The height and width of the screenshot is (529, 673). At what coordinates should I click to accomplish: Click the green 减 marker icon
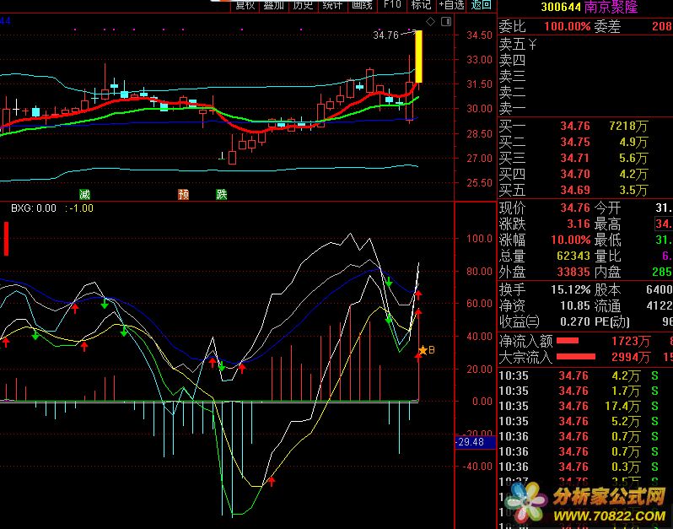(84, 194)
